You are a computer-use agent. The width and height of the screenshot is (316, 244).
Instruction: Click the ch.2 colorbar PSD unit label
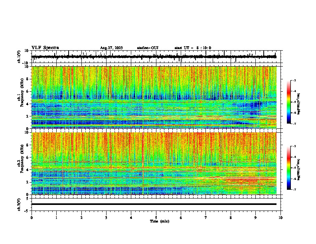coord(299,169)
